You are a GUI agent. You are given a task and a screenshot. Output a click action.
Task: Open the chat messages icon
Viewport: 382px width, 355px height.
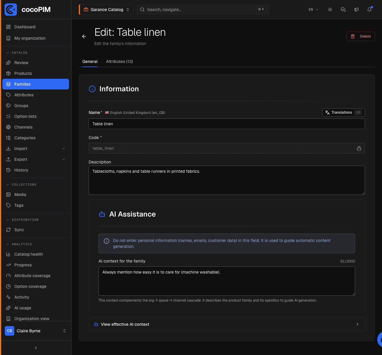pos(343,10)
